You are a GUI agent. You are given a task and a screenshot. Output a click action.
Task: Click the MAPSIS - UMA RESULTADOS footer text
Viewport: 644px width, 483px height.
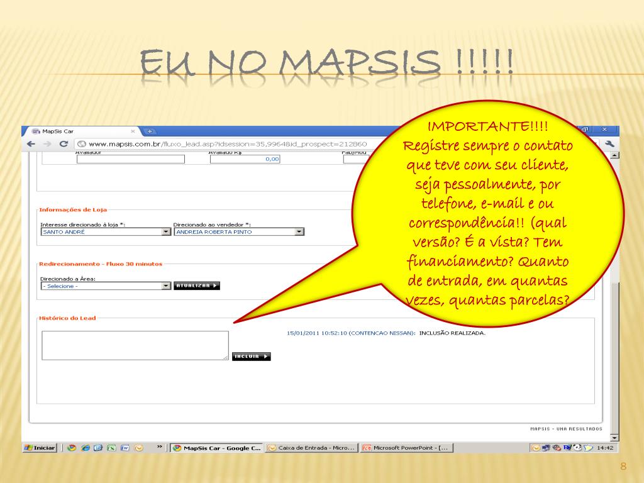[x=566, y=429]
